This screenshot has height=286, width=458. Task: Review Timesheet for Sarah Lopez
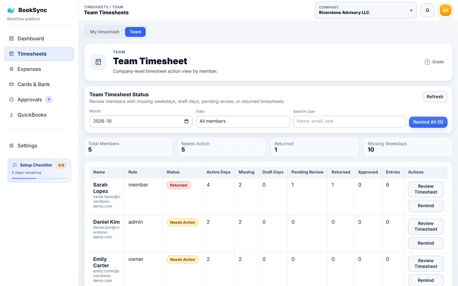426,189
